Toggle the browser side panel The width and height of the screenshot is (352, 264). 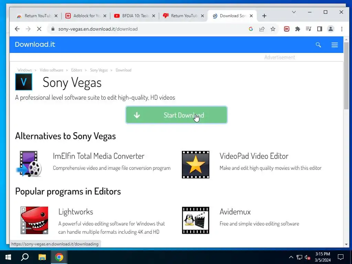(320, 29)
